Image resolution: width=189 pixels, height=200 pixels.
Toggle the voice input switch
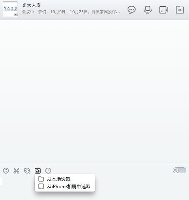(179, 170)
